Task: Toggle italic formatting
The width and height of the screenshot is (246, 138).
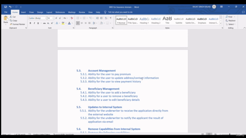Action: pos(34,23)
